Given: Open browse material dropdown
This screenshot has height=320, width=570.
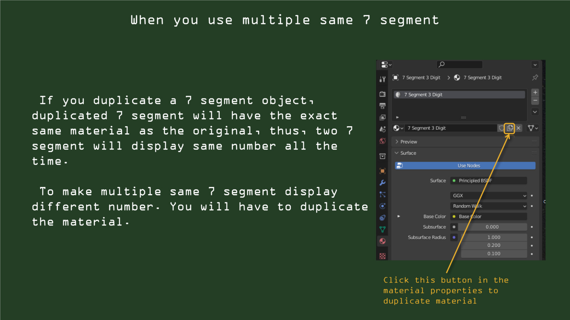Looking at the screenshot, I should click(398, 128).
